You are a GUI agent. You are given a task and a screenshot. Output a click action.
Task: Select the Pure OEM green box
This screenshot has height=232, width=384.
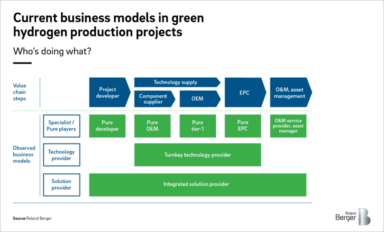(152, 126)
